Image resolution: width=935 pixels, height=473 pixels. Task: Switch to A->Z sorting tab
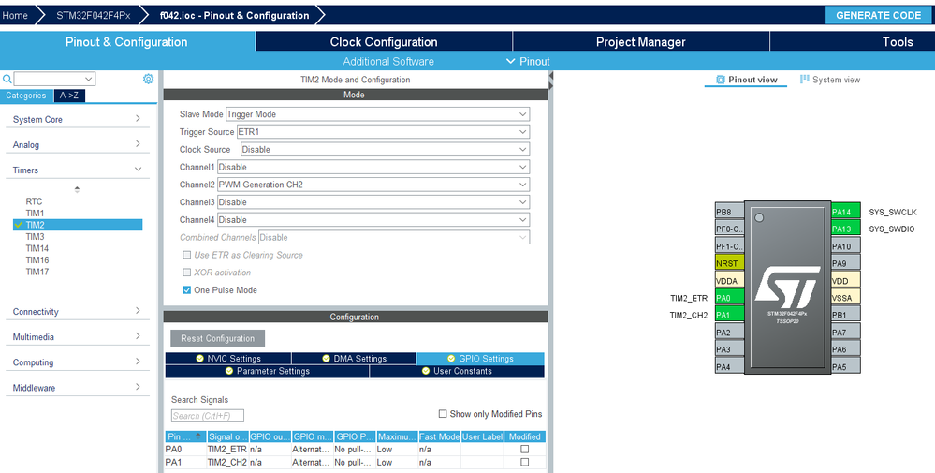point(69,96)
